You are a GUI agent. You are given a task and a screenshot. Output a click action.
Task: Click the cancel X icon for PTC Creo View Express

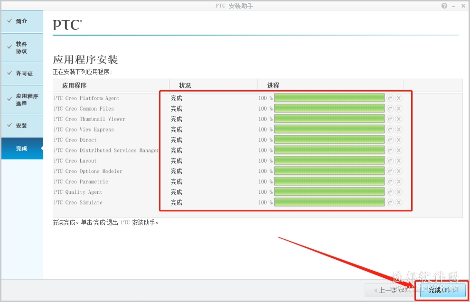coord(398,129)
